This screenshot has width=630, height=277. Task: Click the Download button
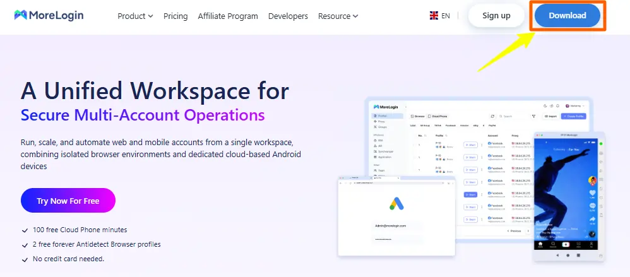(x=568, y=16)
